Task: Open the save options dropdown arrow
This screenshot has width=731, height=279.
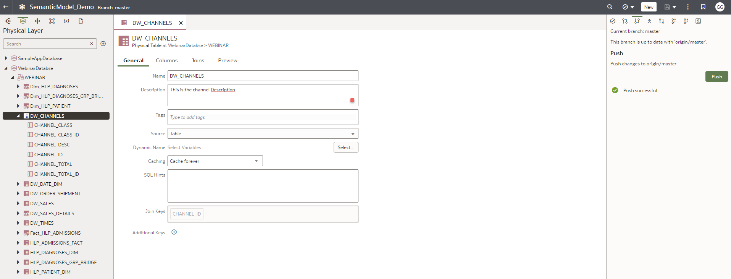Action: (x=675, y=7)
